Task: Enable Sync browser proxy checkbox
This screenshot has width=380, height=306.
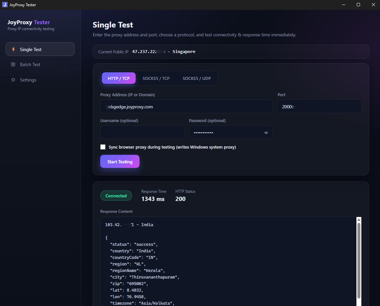Action: pyautogui.click(x=103, y=147)
